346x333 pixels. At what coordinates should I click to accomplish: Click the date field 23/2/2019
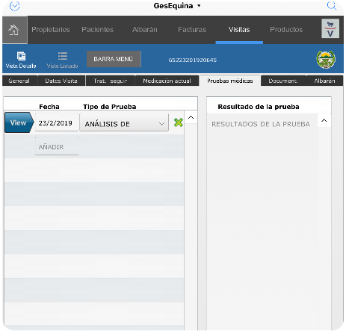coord(57,122)
